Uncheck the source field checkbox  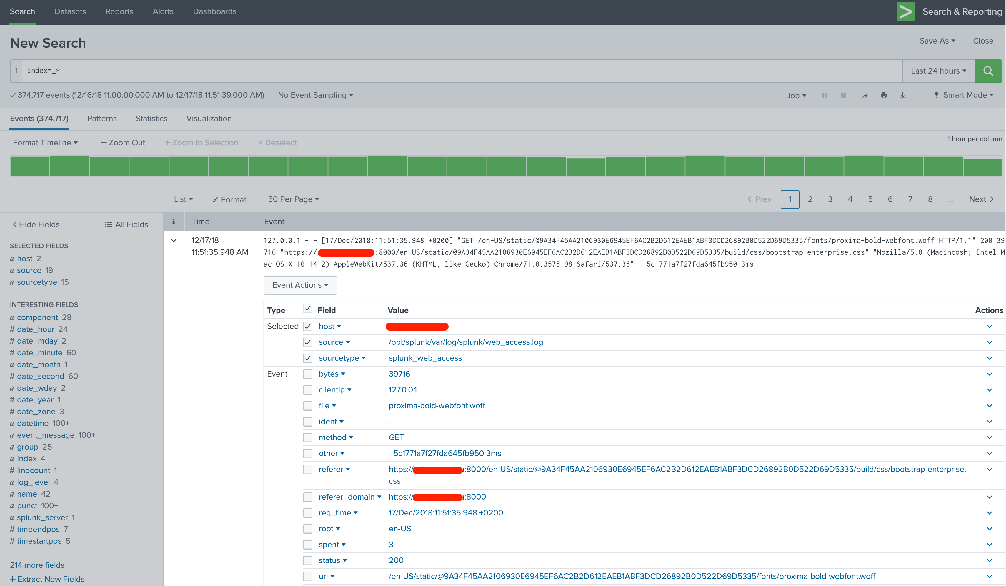coord(308,342)
